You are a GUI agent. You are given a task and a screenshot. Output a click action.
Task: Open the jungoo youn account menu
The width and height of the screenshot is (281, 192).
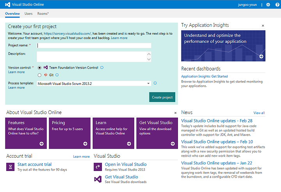click(247, 5)
